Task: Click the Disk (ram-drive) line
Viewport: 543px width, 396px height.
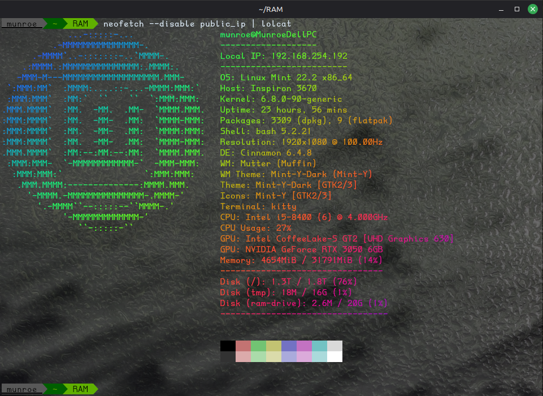Action: click(304, 303)
